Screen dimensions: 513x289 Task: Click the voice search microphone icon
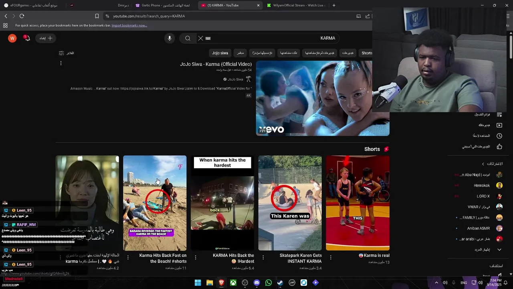coord(170,38)
